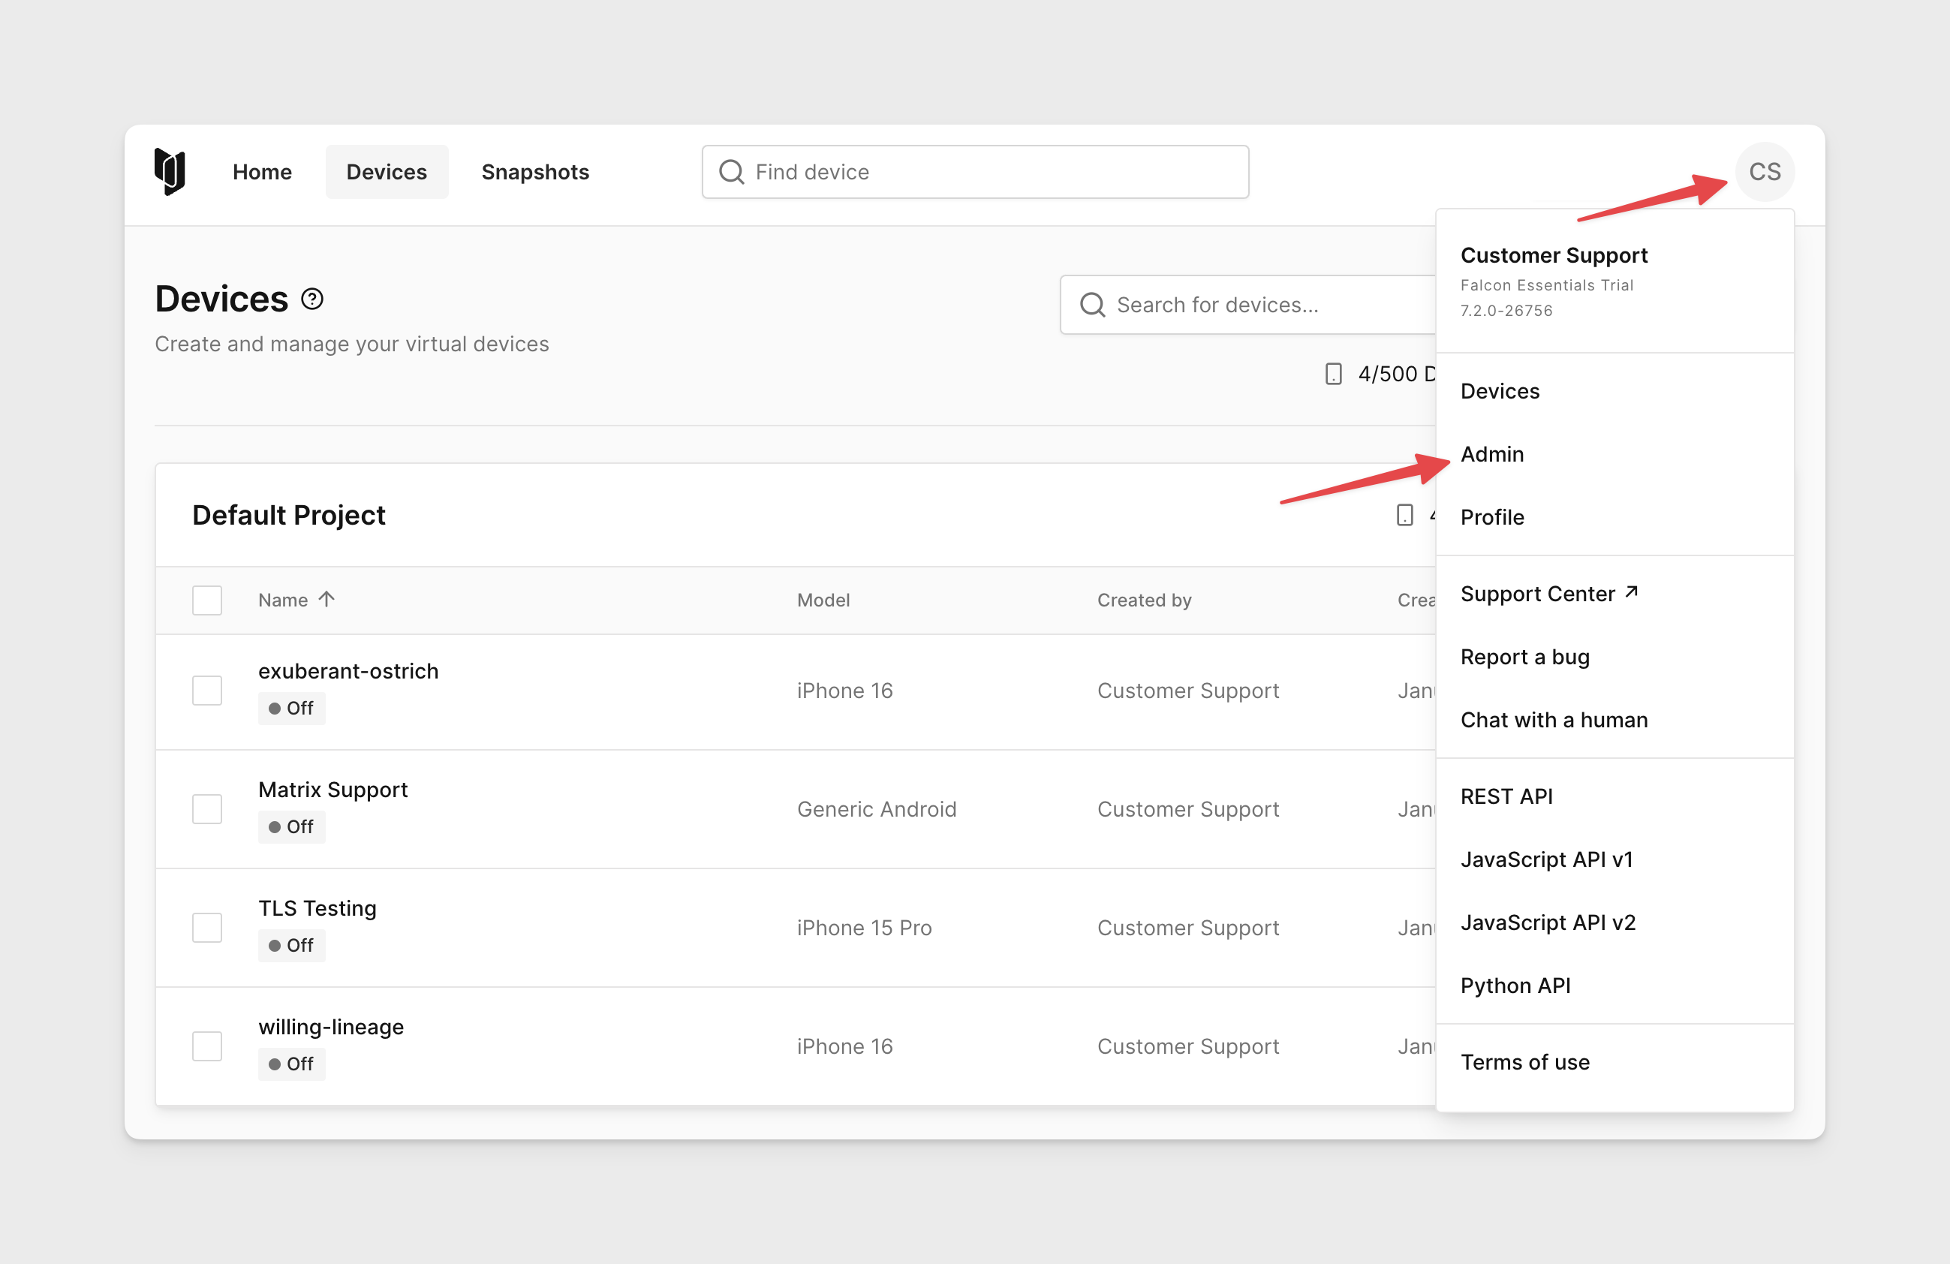Click the magnifier icon in Search for devices
Screen dimensions: 1950x1264
coord(1092,305)
